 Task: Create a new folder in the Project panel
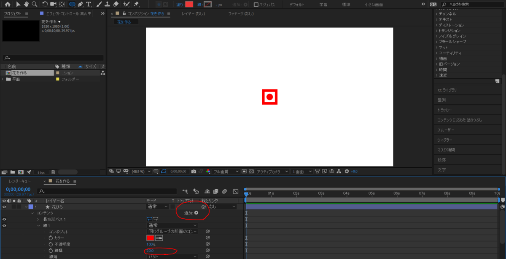tap(13, 172)
